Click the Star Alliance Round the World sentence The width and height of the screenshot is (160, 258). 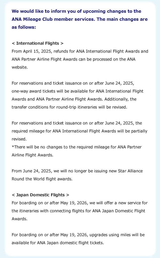click(x=77, y=171)
